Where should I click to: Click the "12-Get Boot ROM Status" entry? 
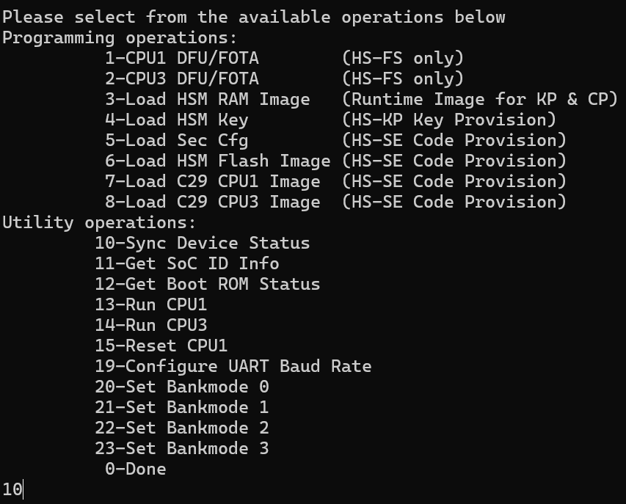(207, 284)
